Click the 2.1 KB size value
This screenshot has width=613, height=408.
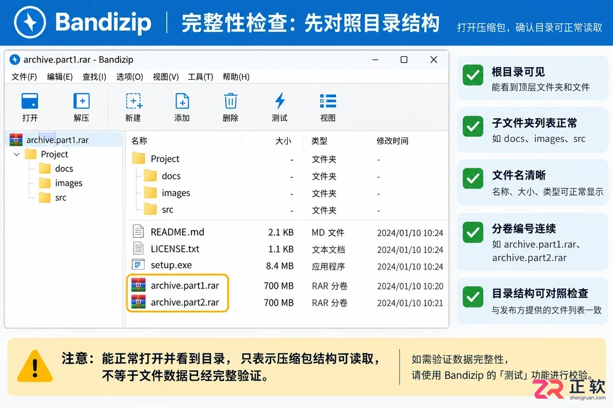[281, 232]
